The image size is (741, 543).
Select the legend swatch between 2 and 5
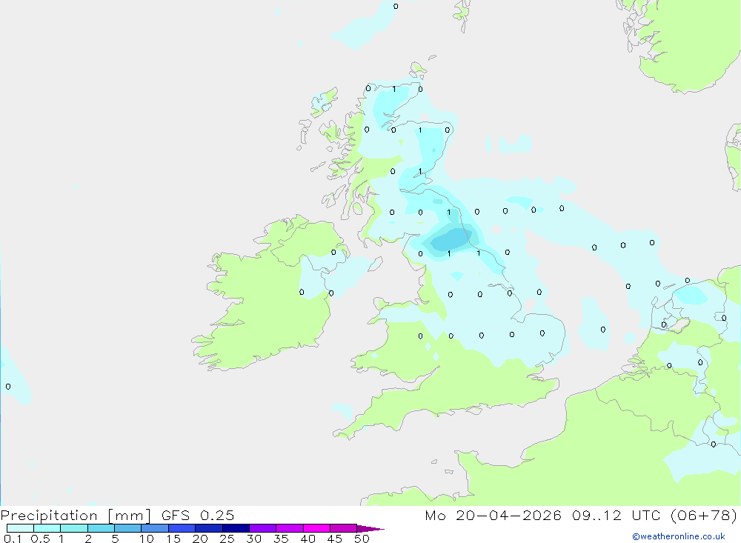point(101,528)
